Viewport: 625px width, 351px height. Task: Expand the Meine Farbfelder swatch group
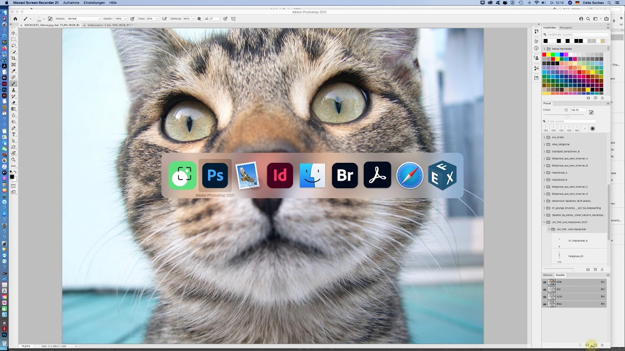(x=544, y=49)
